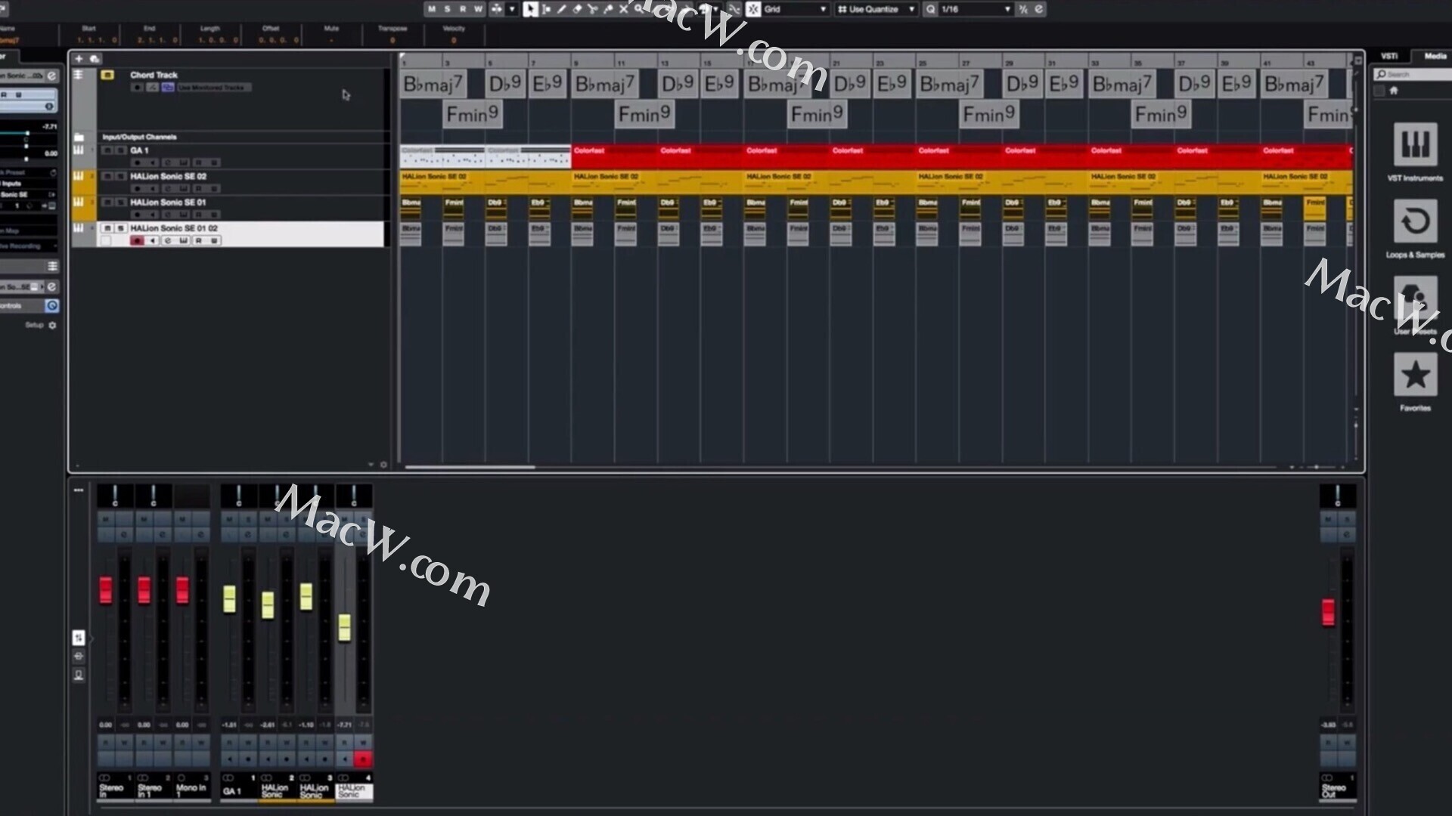The width and height of the screenshot is (1452, 816).
Task: Toggle the Snap on/off icon
Action: (753, 9)
